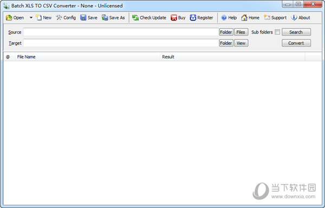The height and width of the screenshot is (208, 325).
Task: Run Check Update
Action: (149, 18)
